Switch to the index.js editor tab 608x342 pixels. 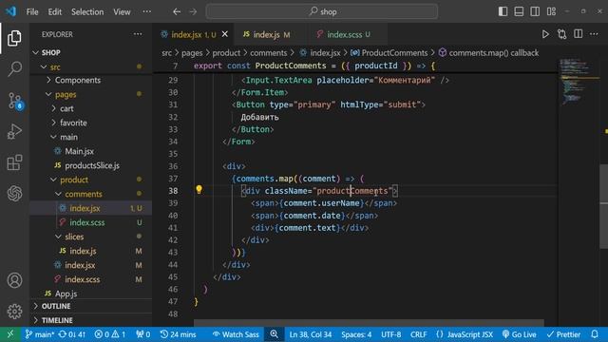(270, 34)
